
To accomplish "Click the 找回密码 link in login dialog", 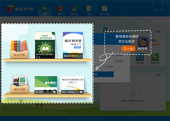I will (119, 61).
